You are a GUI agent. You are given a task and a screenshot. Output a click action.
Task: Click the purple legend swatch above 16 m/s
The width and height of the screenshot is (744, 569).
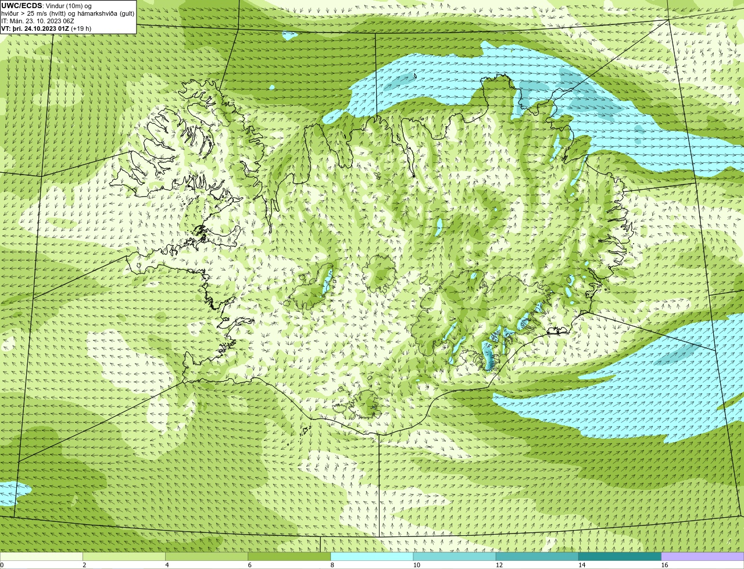click(x=703, y=557)
